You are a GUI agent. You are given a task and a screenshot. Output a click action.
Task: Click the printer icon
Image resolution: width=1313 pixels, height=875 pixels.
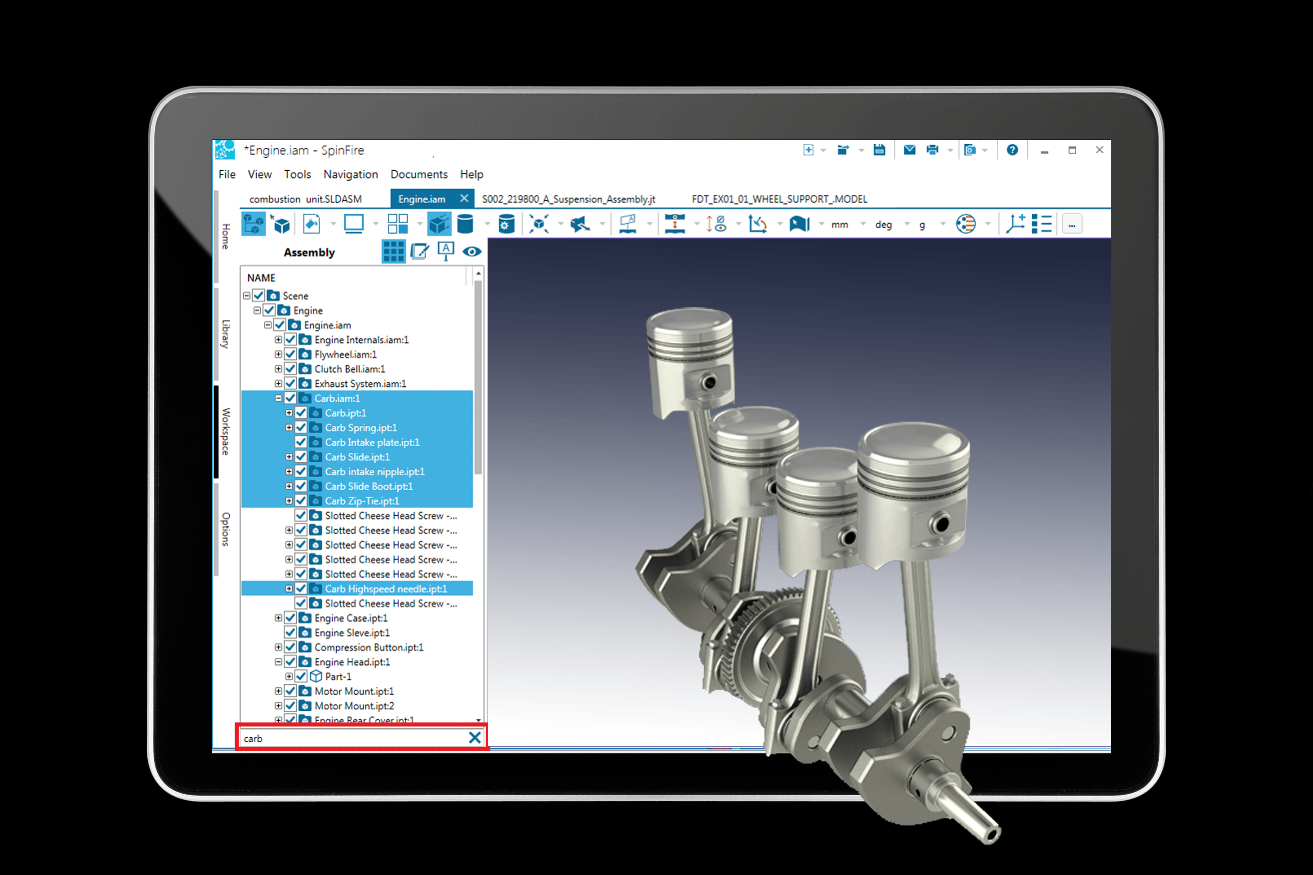click(x=932, y=149)
